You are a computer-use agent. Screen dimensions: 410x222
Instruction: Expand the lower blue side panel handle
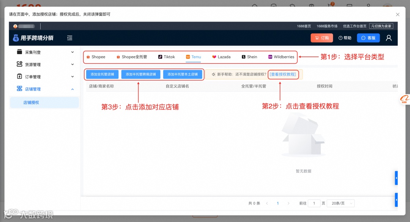tap(396, 200)
